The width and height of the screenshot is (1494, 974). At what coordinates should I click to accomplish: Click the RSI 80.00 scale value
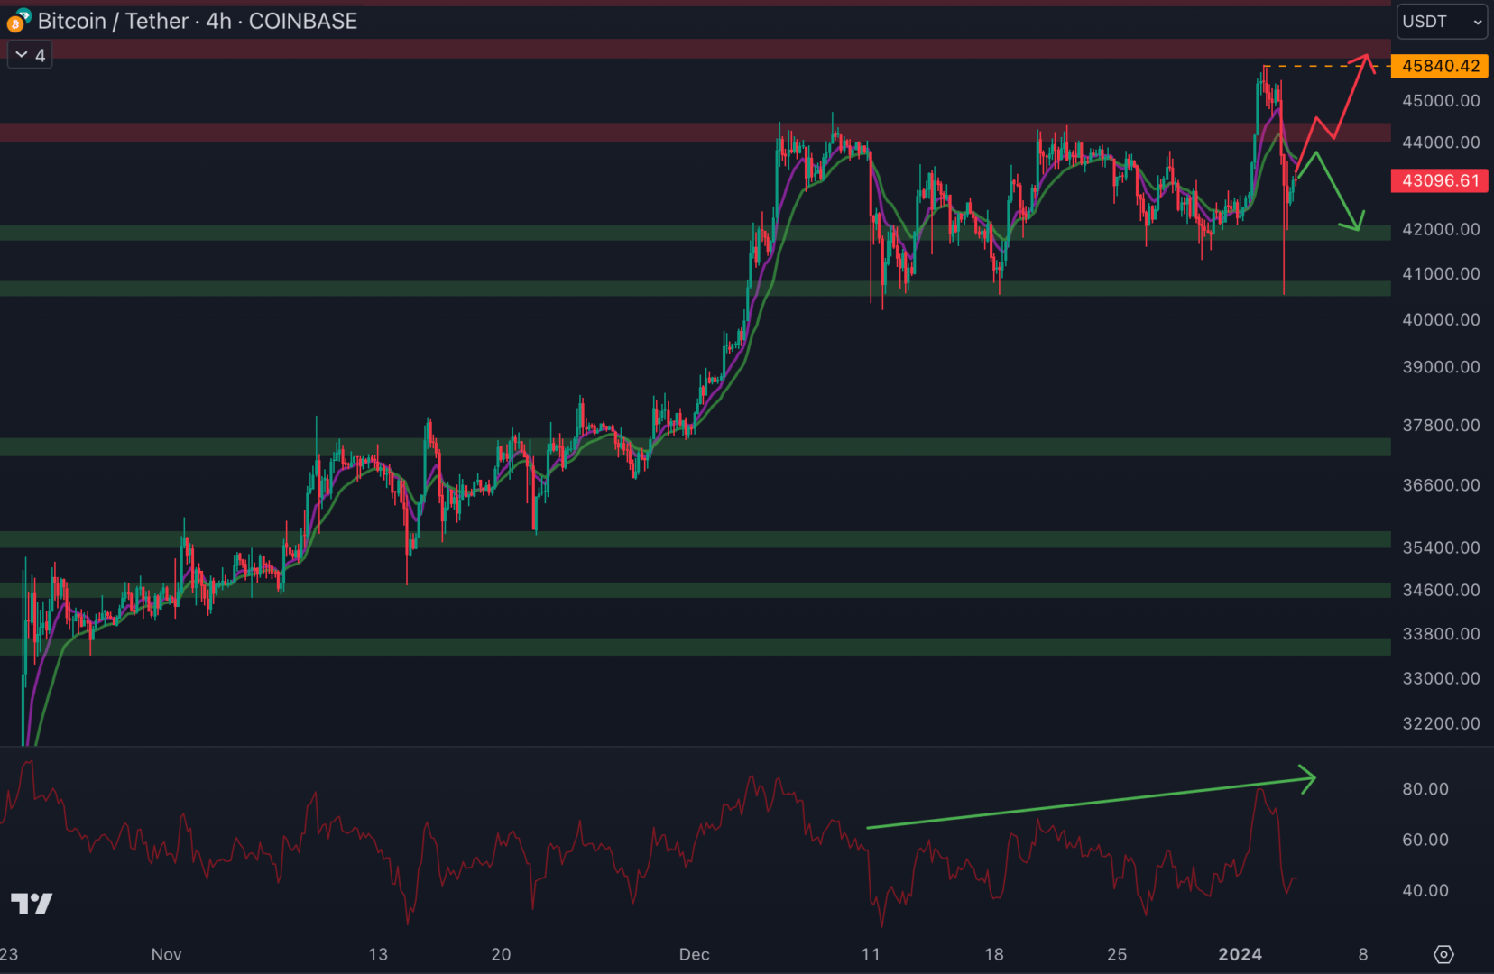[1425, 789]
